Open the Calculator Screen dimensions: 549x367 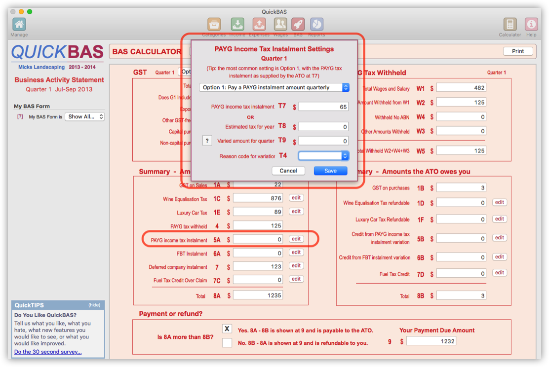coord(510,24)
